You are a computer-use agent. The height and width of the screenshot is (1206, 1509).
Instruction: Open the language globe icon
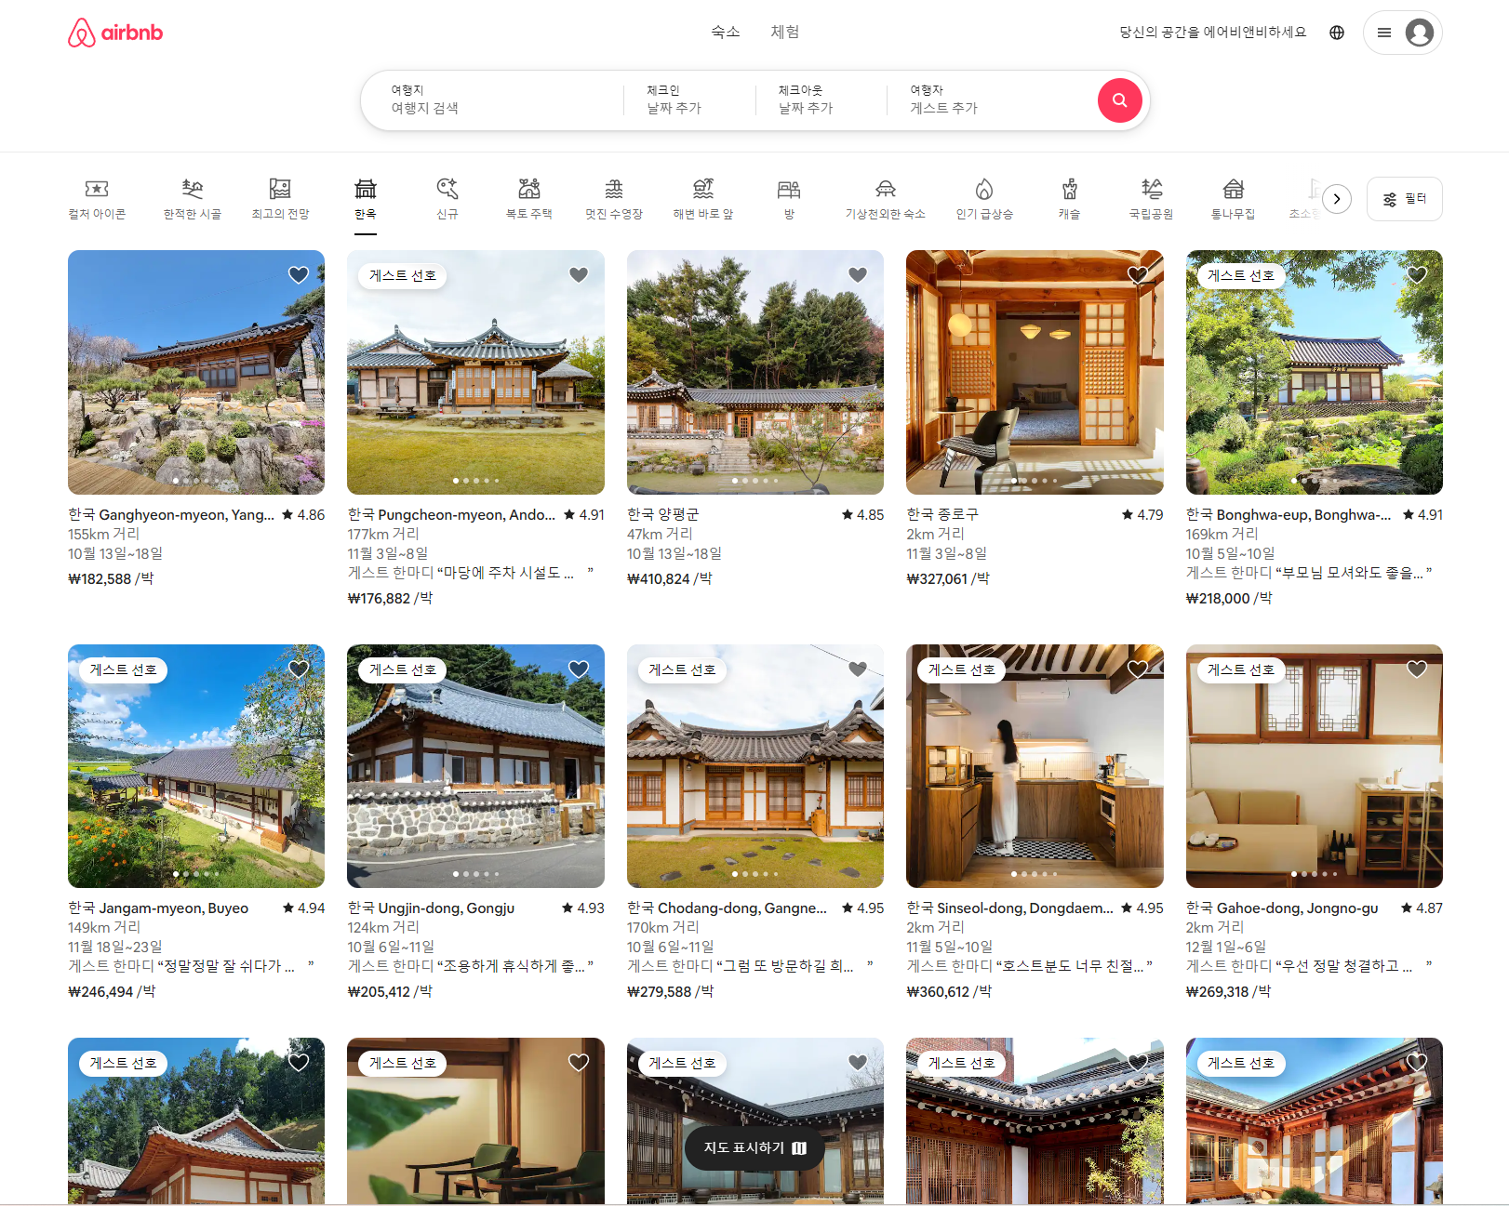[1337, 33]
